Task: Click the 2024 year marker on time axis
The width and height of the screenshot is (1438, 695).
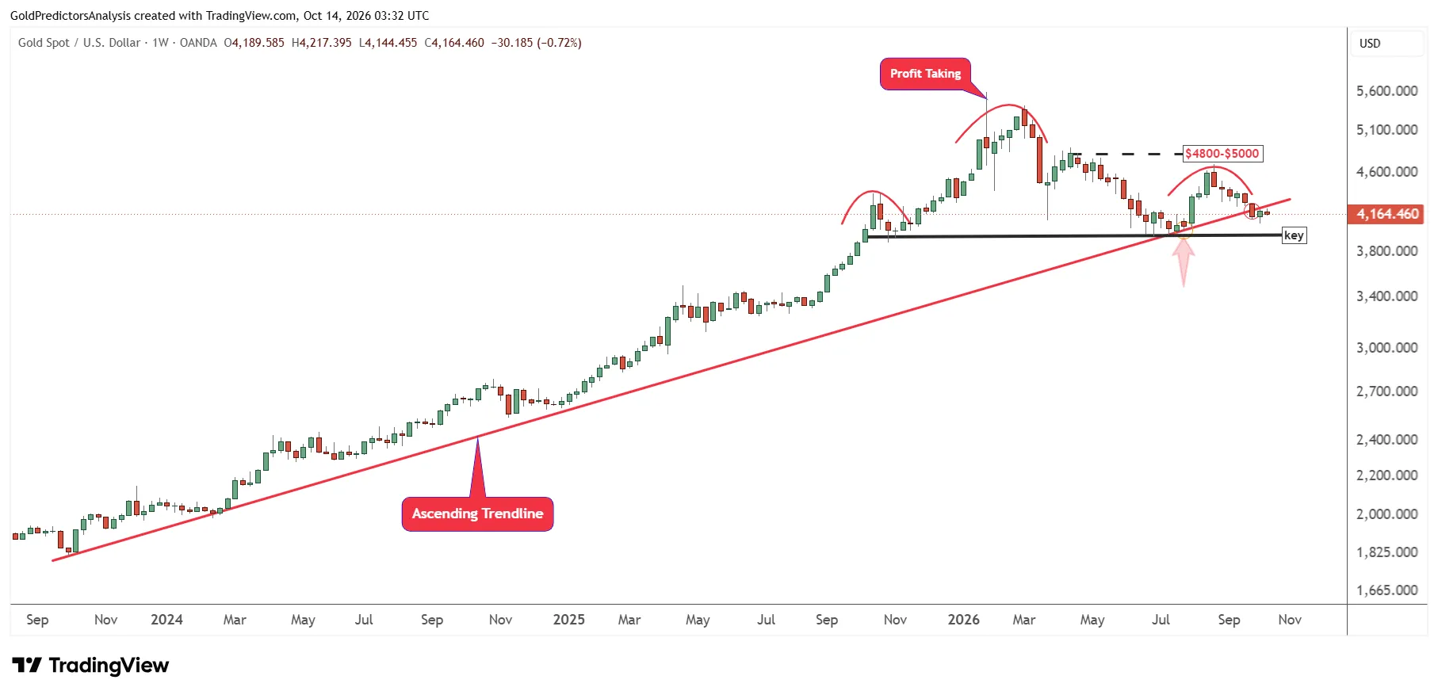Action: pyautogui.click(x=166, y=620)
